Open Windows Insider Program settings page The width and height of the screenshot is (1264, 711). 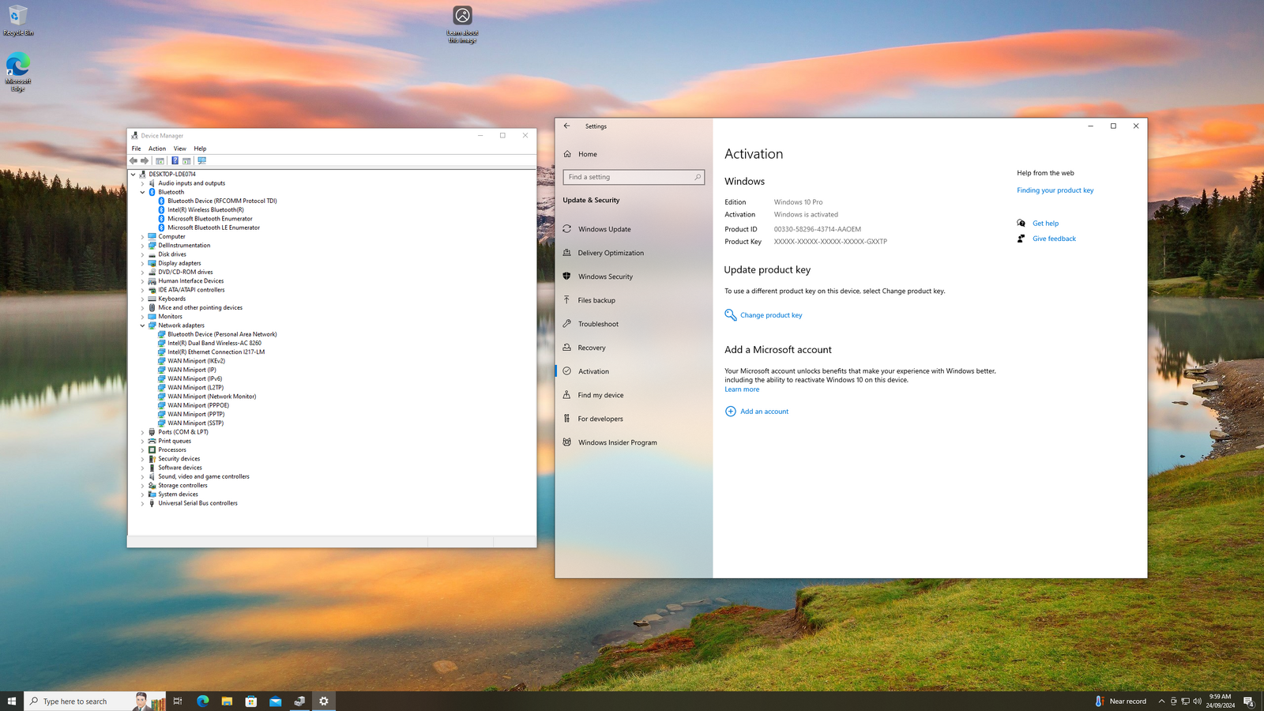617,442
